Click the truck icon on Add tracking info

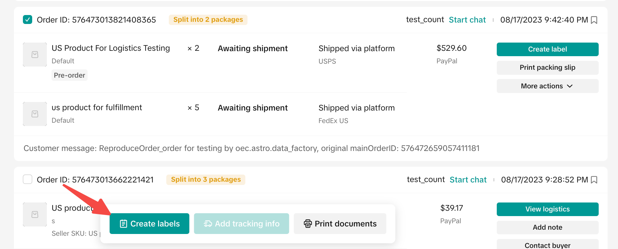pos(208,224)
